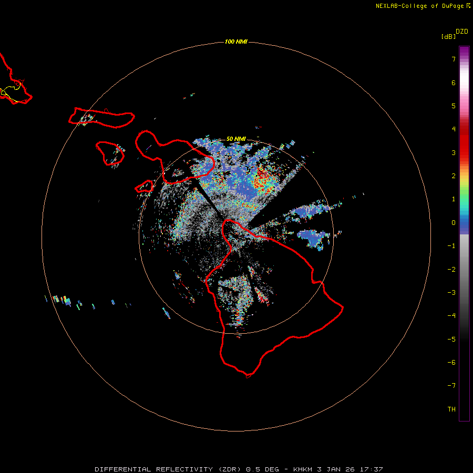
Task: Click the 6 value on the color scale
Action: 454,83
